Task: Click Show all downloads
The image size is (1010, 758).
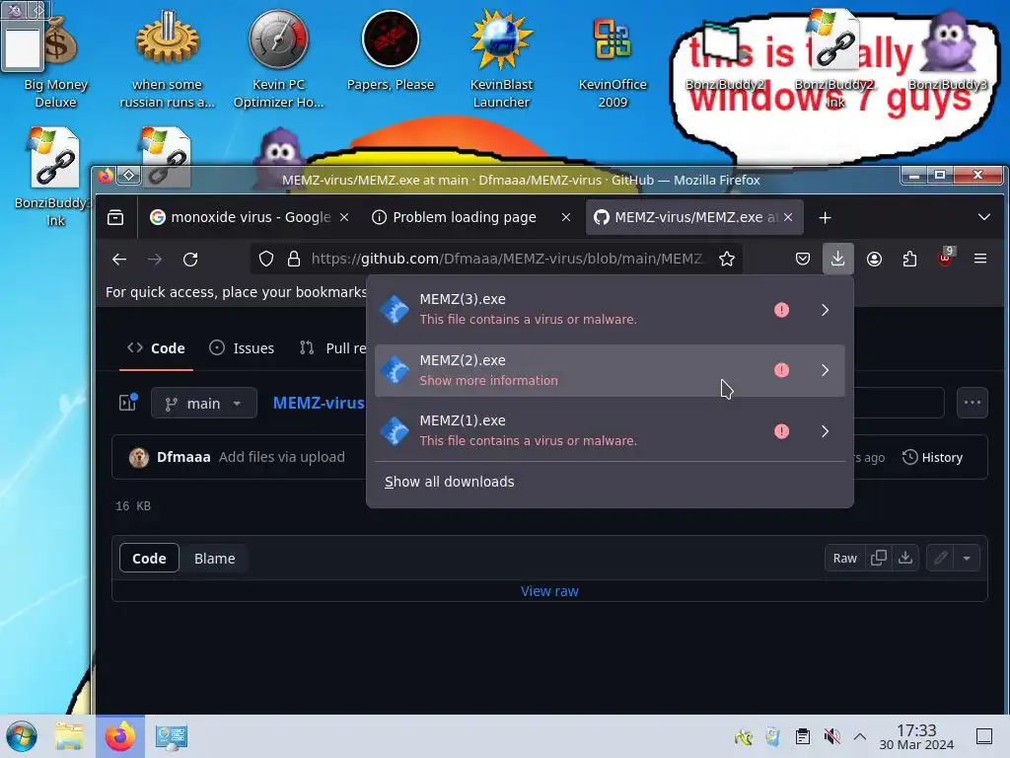Action: click(450, 482)
